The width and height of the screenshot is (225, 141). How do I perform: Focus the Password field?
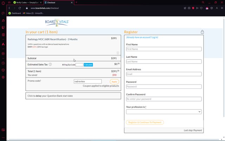tap(164, 87)
